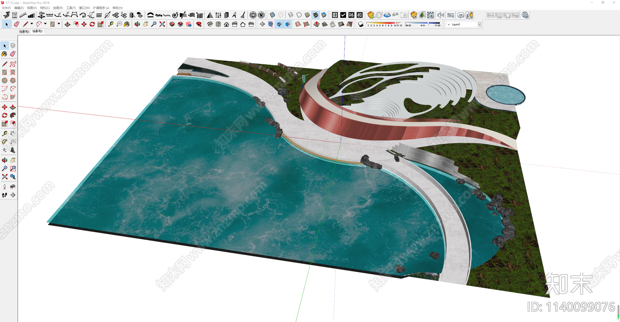Choose the Zoom Window tool in left toolbar
This screenshot has width=620, height=322.
(x=13, y=168)
